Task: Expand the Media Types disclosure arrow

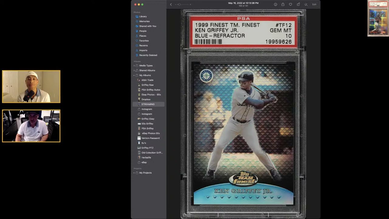Action: coord(134,66)
